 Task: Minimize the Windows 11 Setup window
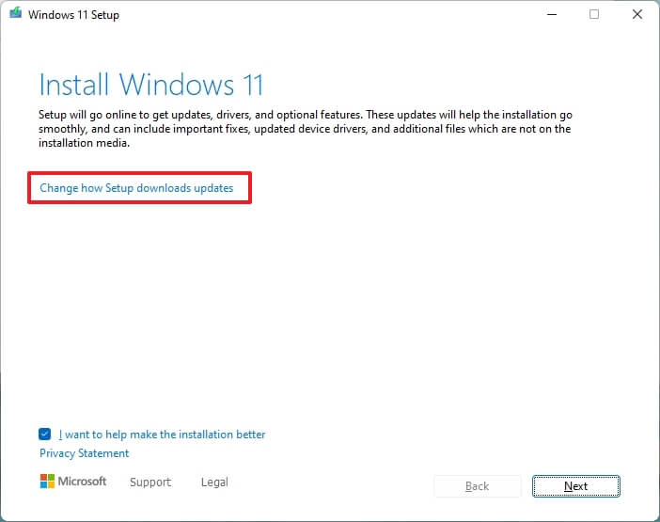pyautogui.click(x=551, y=15)
